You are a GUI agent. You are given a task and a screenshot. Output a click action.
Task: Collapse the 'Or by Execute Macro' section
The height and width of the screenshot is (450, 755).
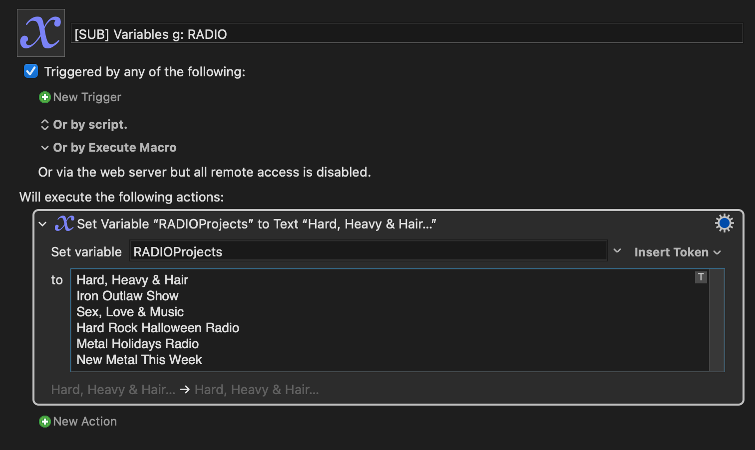[44, 148]
